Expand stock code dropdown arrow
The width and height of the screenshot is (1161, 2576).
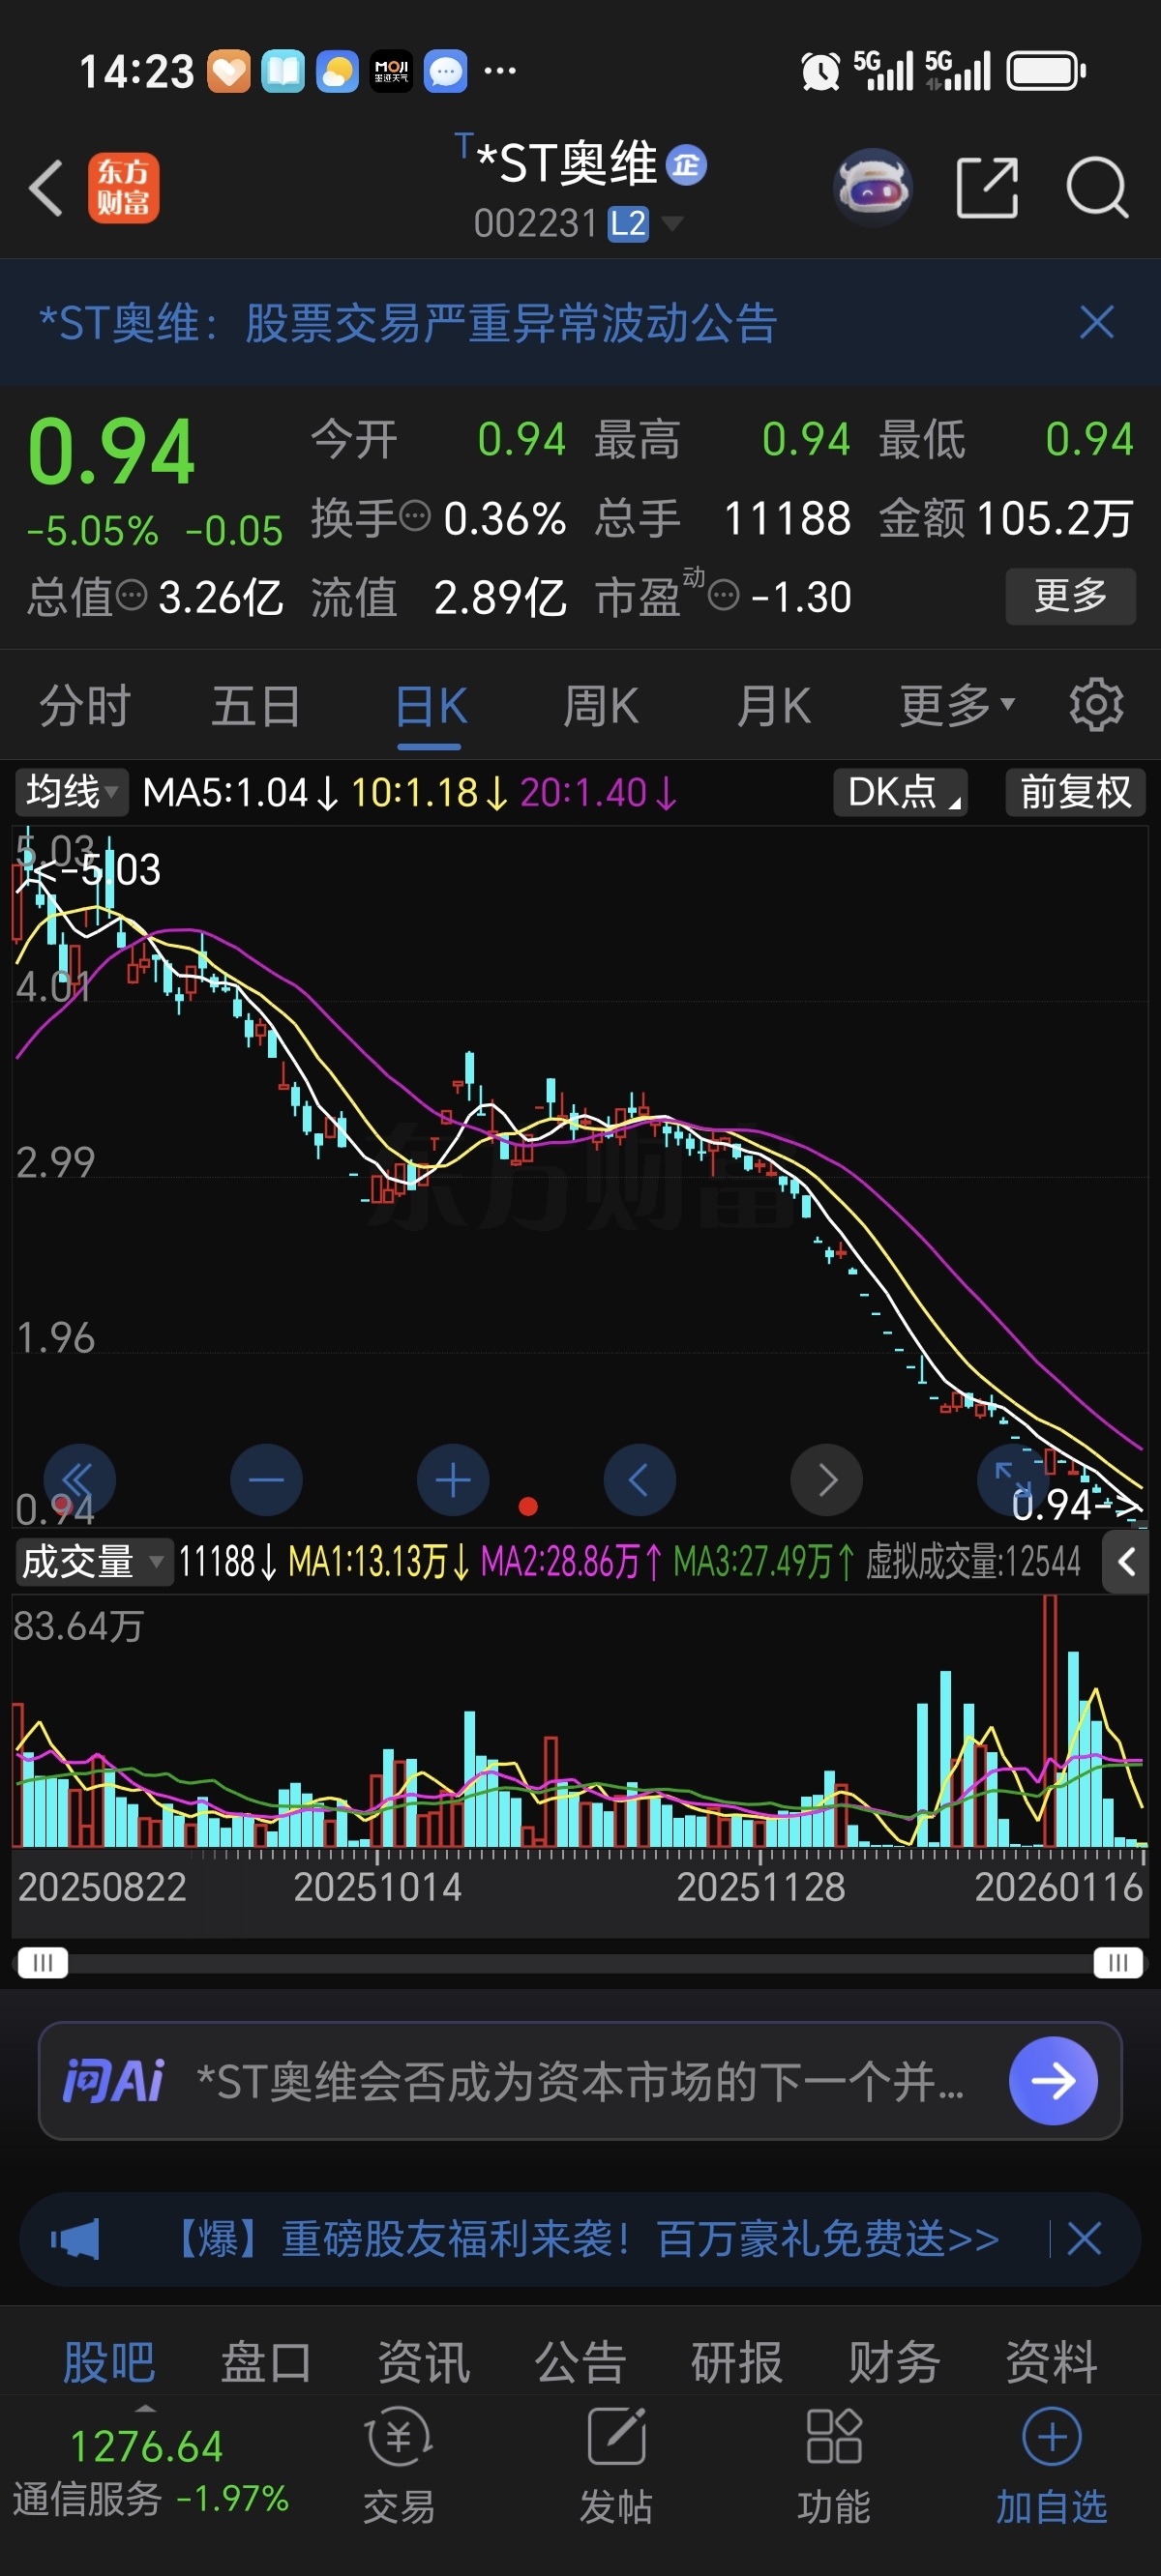(672, 223)
